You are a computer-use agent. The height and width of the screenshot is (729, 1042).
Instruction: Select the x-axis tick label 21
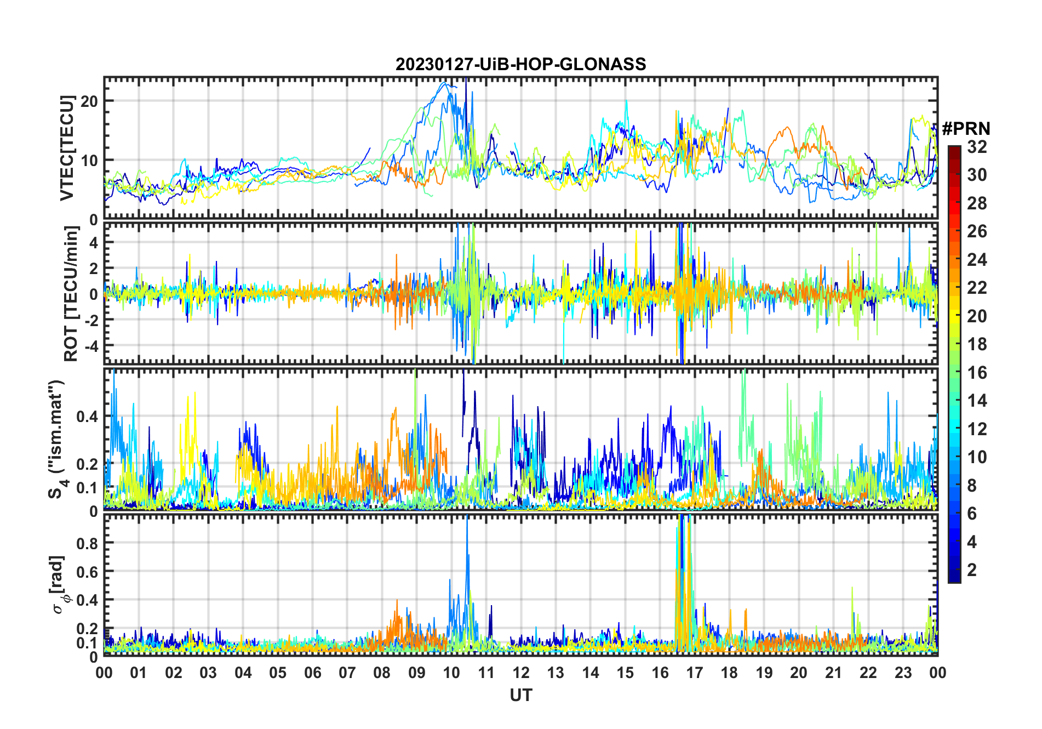(833, 673)
